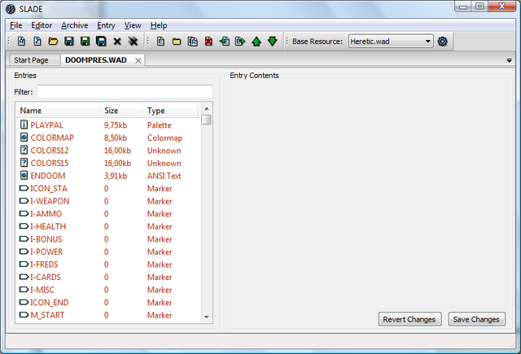Click the ICON_STA marker icon
This screenshot has width=521, height=354.
(24, 188)
